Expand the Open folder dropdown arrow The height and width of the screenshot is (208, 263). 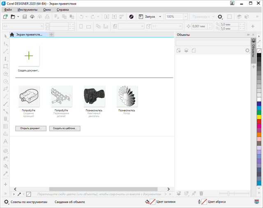click(x=18, y=17)
